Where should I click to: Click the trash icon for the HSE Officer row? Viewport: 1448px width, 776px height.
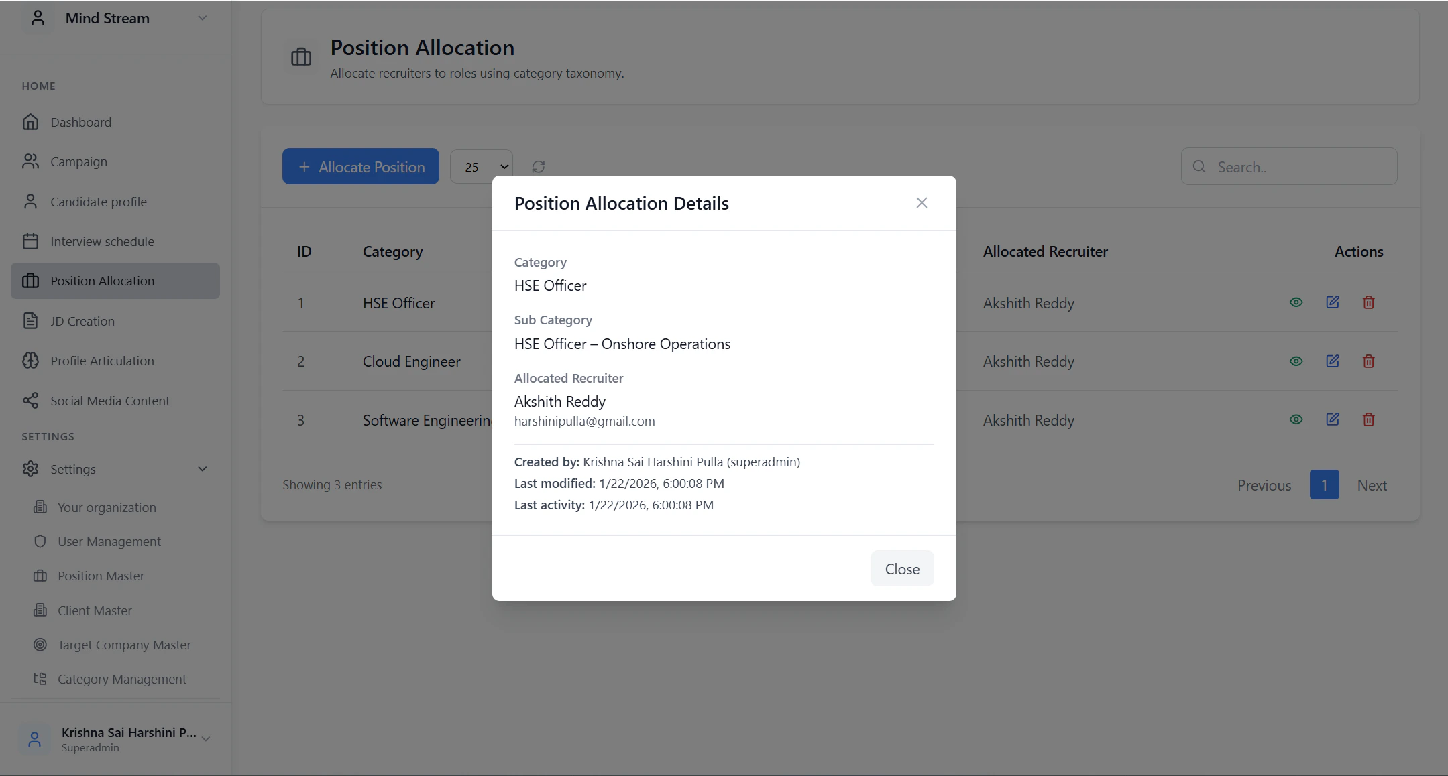(1368, 302)
